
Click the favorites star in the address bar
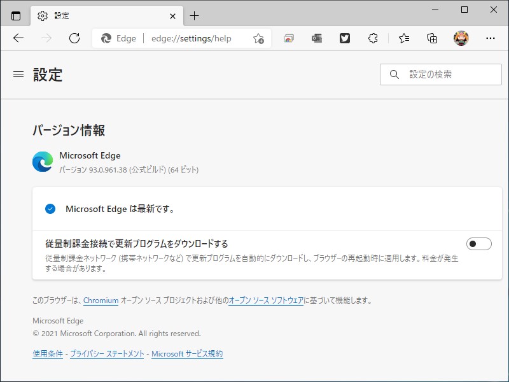tap(258, 38)
